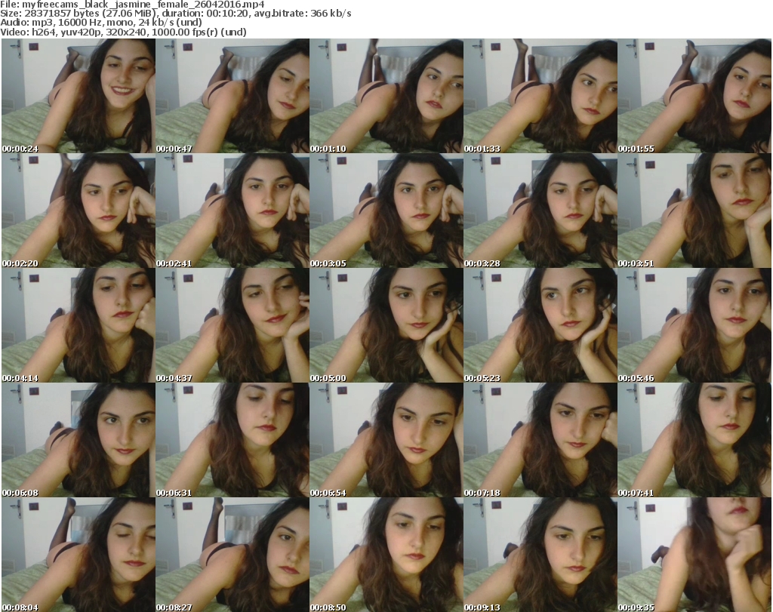Viewport: 773px width, 612px height.
Task: Select the frame stamped 00:02:20
Action: [79, 211]
